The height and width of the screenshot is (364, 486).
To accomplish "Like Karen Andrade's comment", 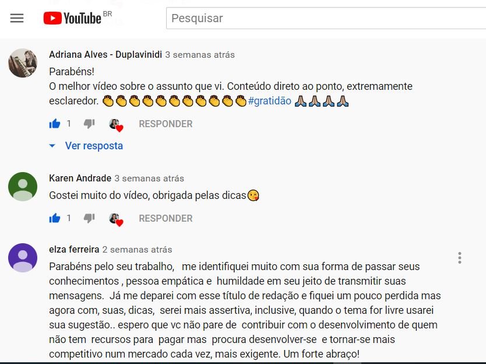I will coord(55,218).
